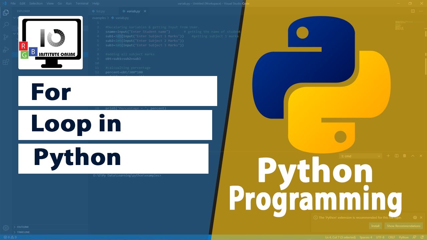Split the terminal panel
This screenshot has width=427, height=240.
tap(397, 156)
